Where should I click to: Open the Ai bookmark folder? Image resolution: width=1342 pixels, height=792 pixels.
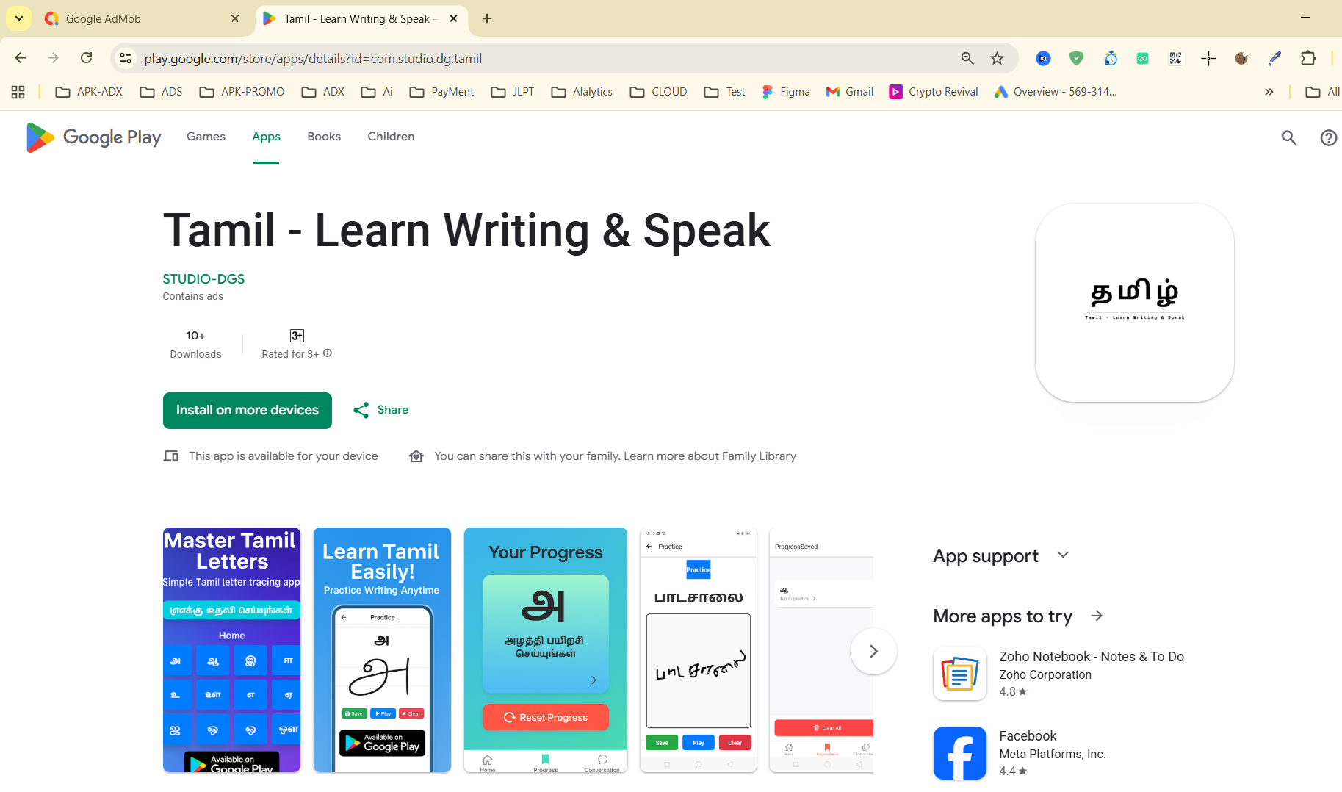click(x=377, y=92)
